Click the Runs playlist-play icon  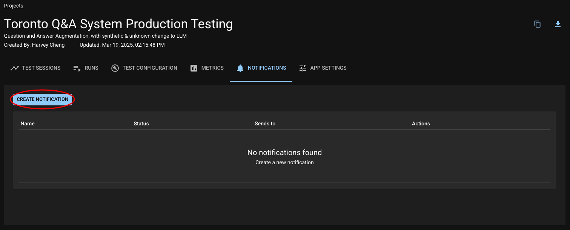click(77, 68)
